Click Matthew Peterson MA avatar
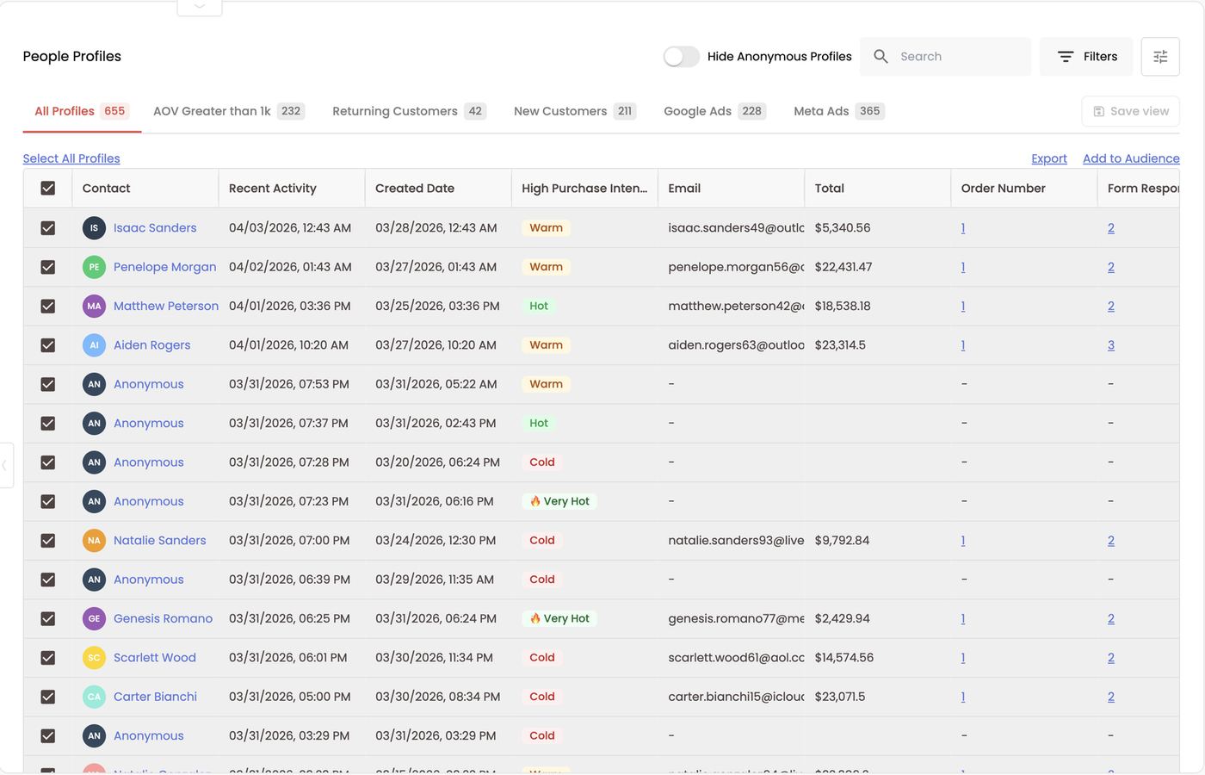 pos(94,306)
